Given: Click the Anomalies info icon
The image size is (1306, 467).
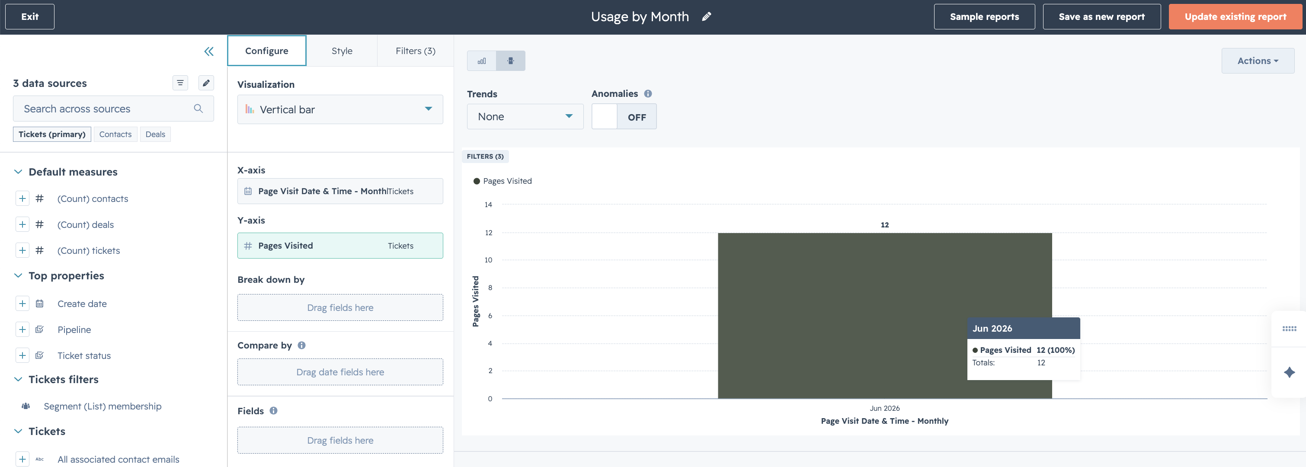Looking at the screenshot, I should [x=648, y=93].
